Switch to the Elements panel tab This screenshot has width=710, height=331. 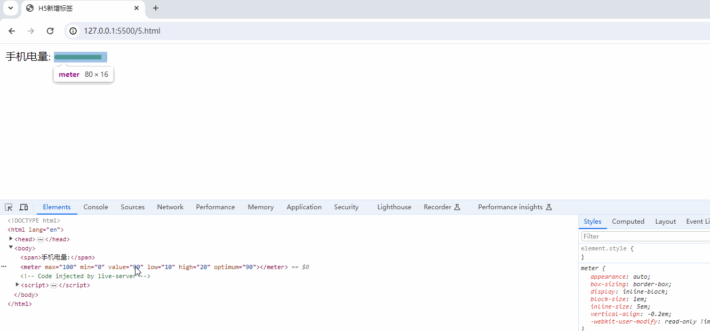57,207
